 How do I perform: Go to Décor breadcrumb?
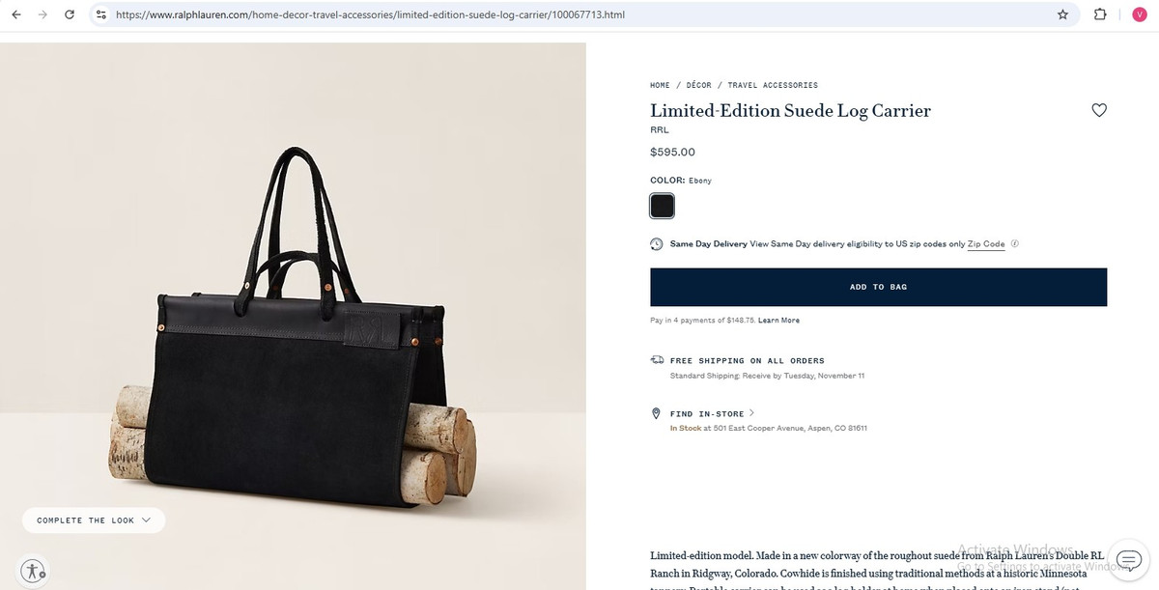coord(698,85)
